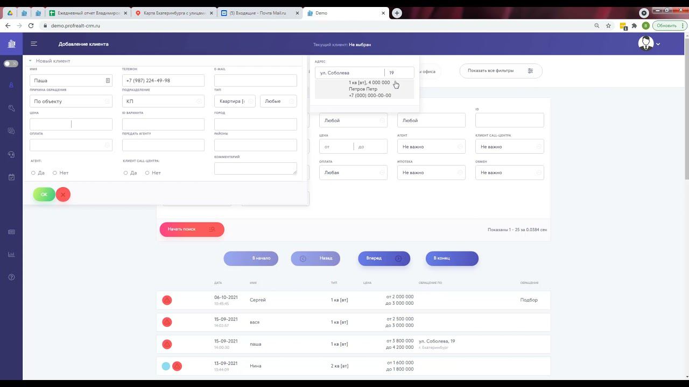Go to next page with Вперед
This screenshot has width=689, height=387.
click(x=384, y=259)
